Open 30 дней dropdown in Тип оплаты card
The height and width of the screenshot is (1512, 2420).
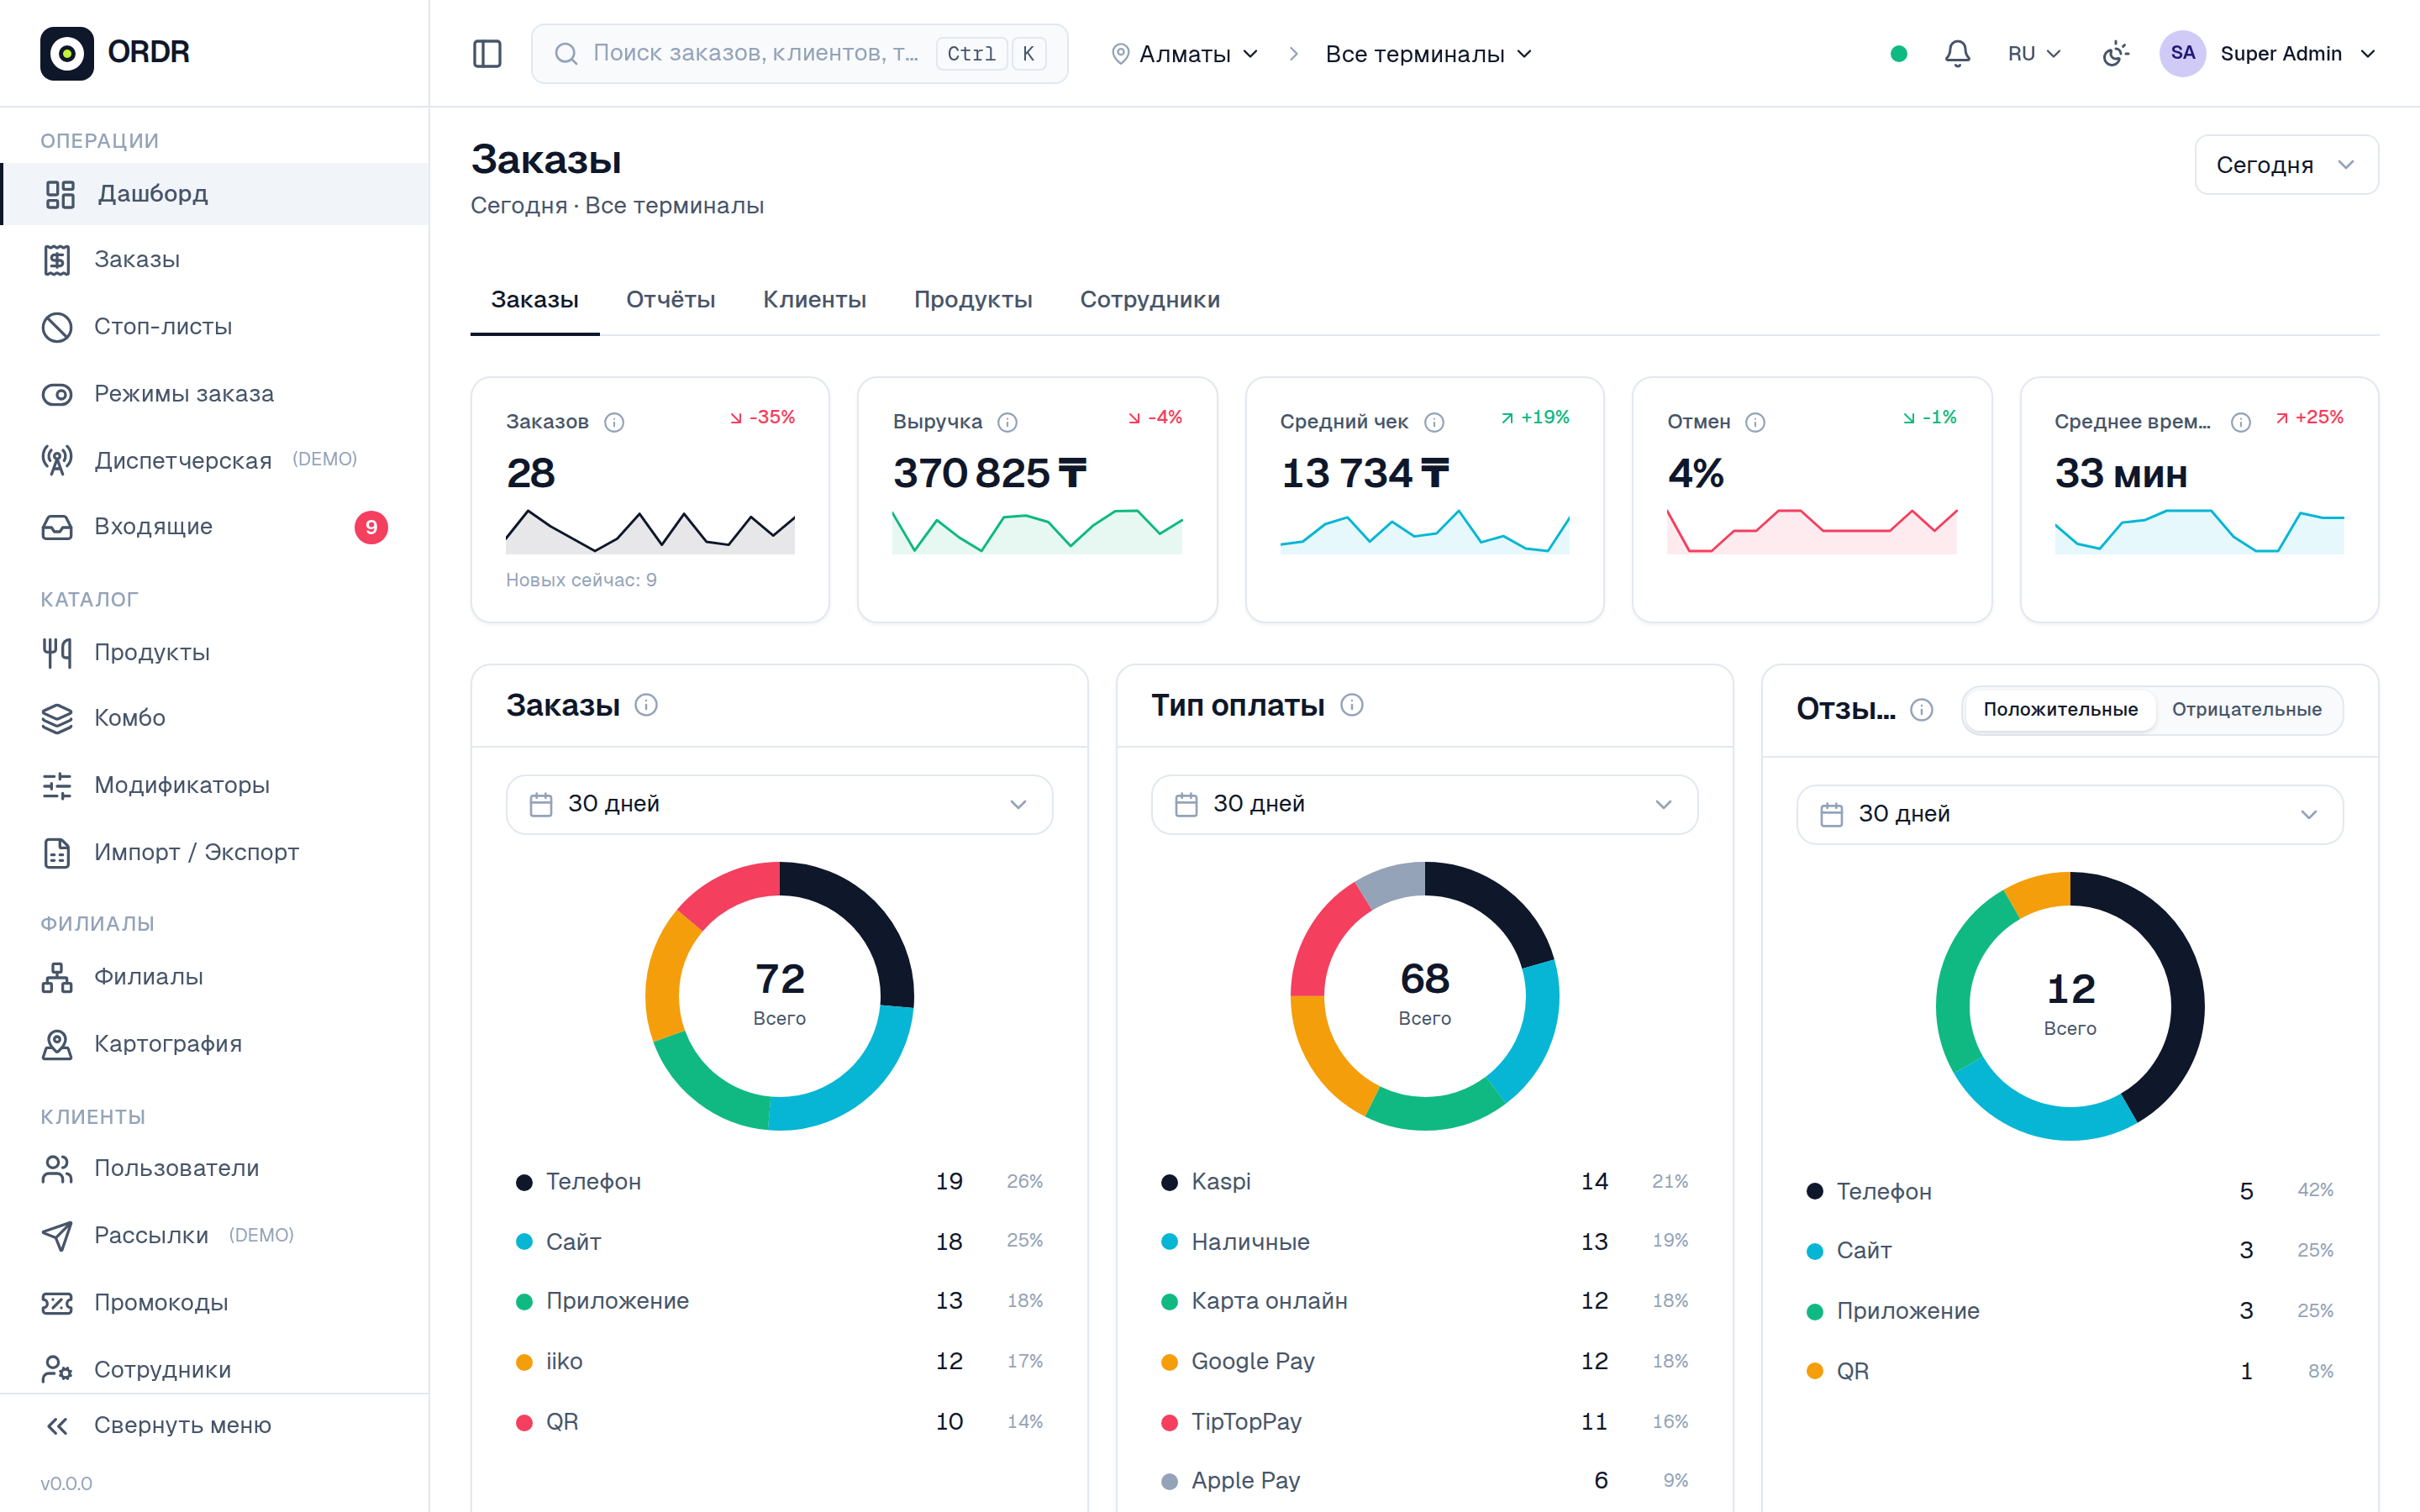pyautogui.click(x=1424, y=804)
